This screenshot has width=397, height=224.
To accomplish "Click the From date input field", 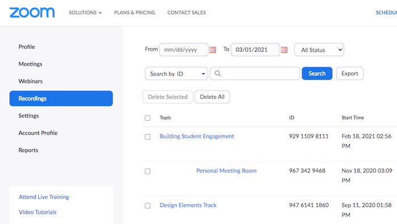I will (x=184, y=49).
